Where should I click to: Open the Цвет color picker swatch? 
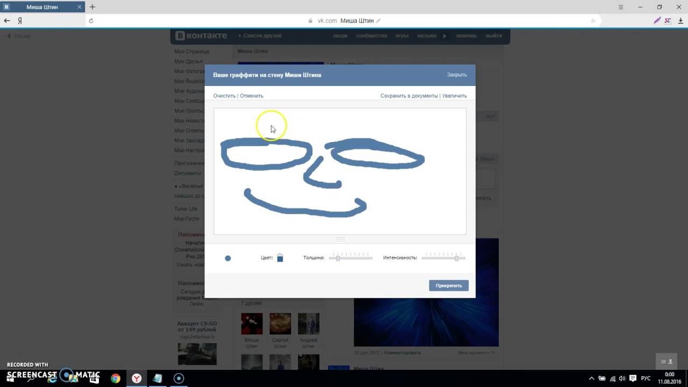[x=280, y=258]
